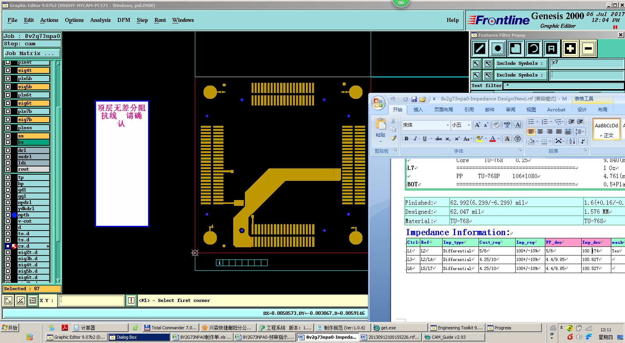Click the arc feature filter icon
Image resolution: width=625 pixels, height=343 pixels.
pyautogui.click(x=533, y=48)
